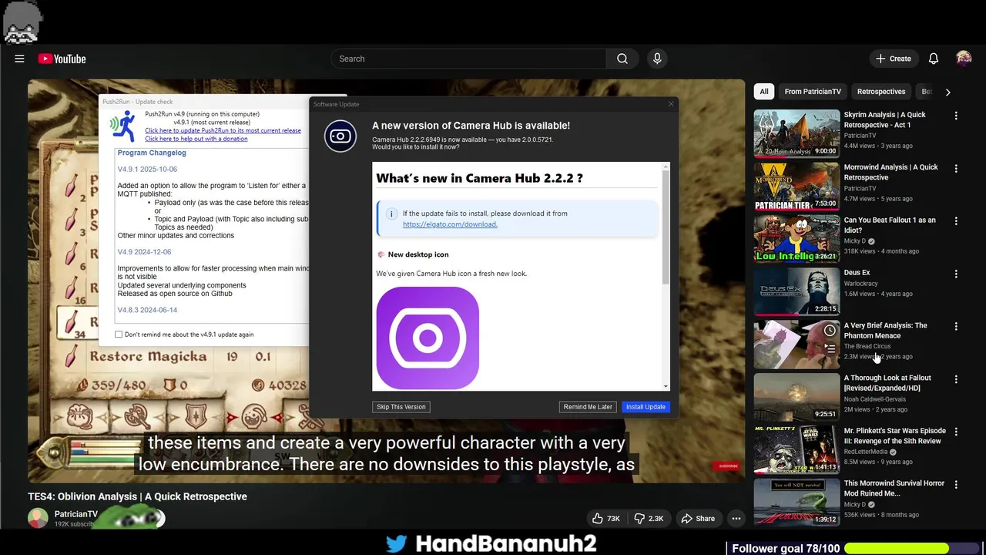Click the V4.9.1 2025-10-06 changelog heading
The width and height of the screenshot is (986, 555).
(147, 169)
